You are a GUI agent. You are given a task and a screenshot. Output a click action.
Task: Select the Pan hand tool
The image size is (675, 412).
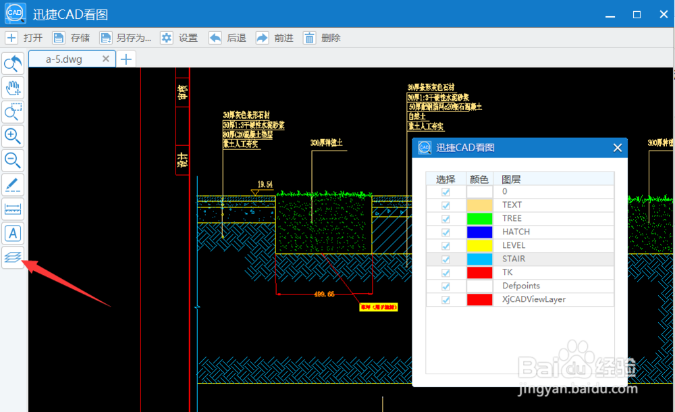pos(13,88)
